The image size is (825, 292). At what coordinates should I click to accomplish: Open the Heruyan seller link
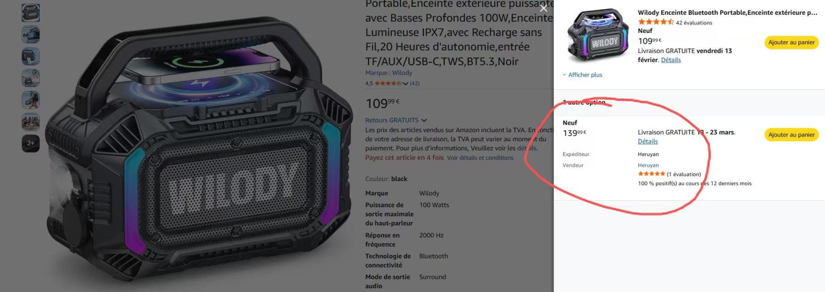click(648, 165)
